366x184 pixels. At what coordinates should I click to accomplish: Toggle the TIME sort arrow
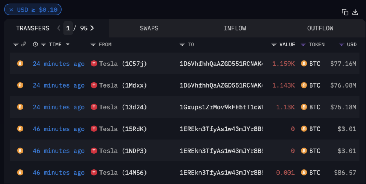68,44
